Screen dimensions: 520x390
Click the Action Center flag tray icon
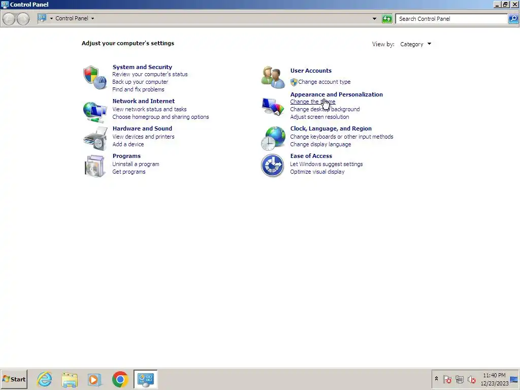point(447,379)
